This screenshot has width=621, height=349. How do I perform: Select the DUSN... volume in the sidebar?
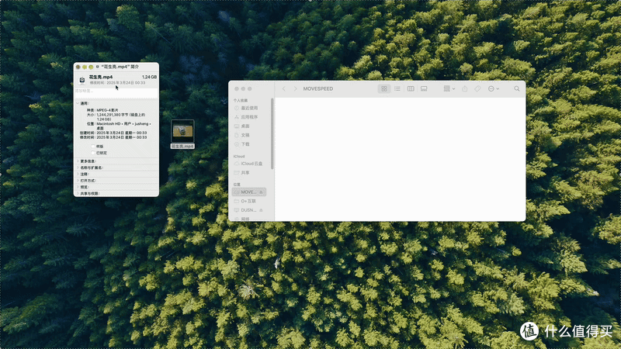[248, 210]
